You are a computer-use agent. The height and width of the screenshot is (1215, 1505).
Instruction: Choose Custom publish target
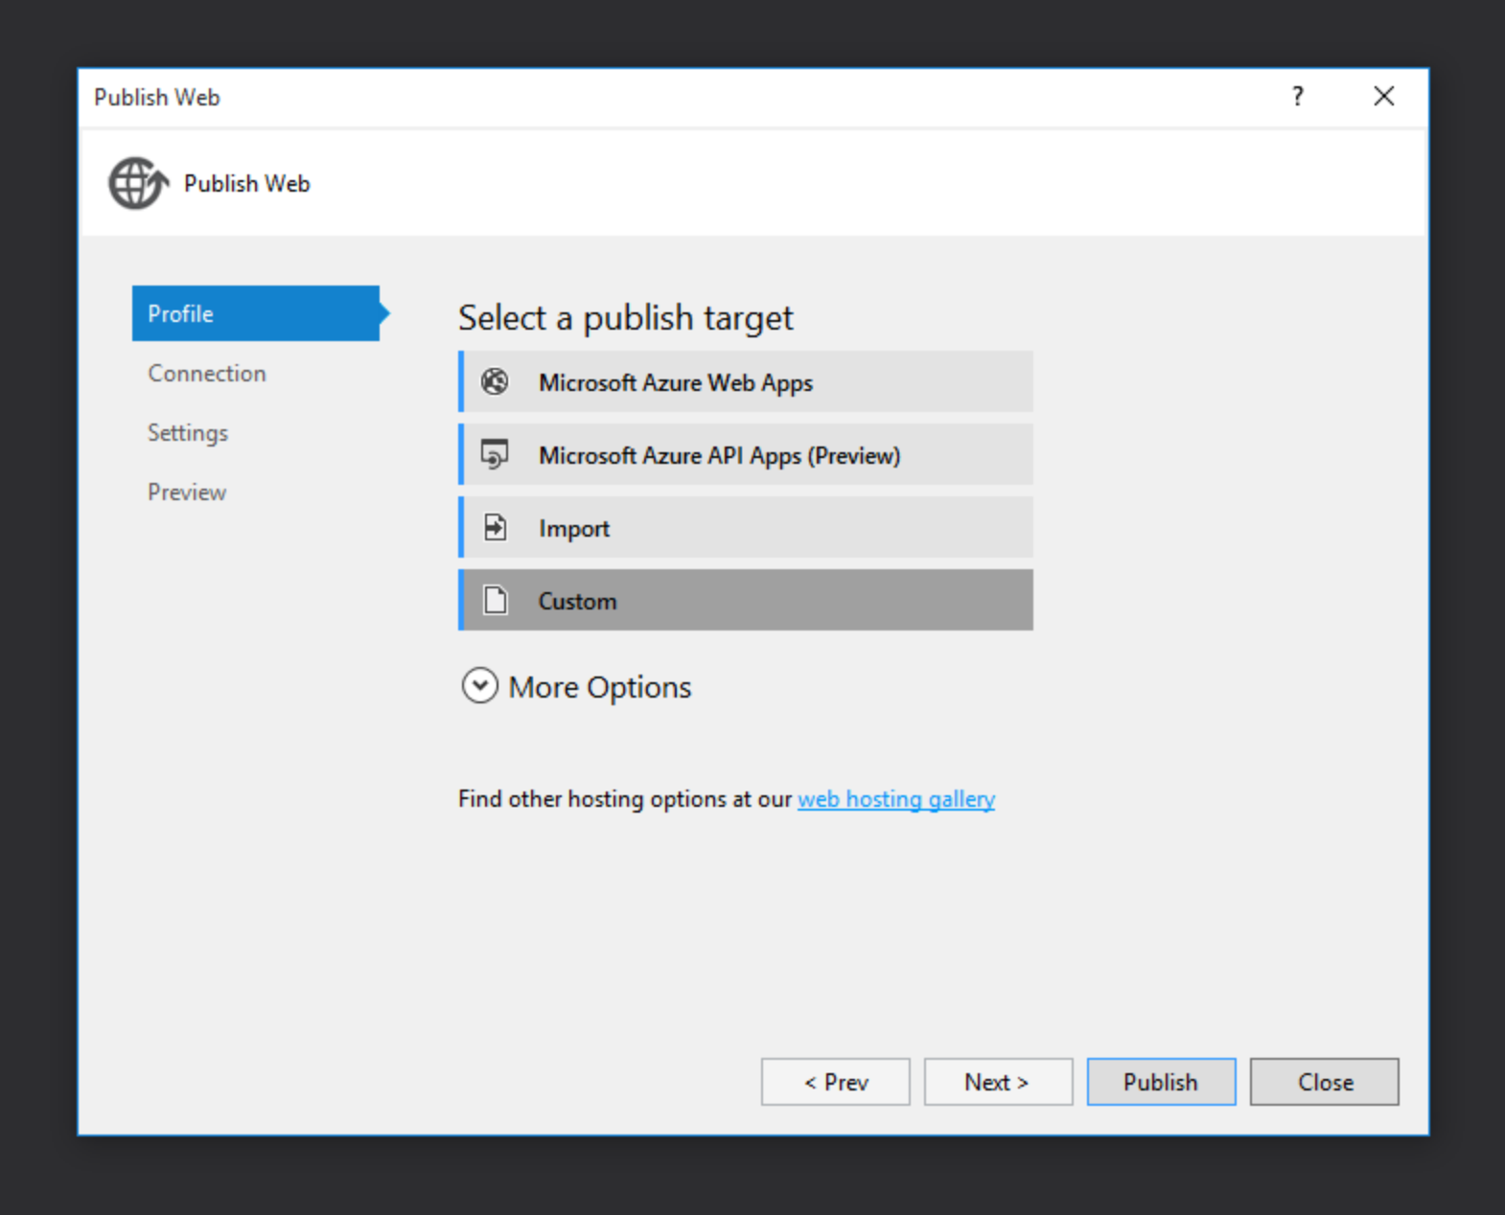coord(746,600)
